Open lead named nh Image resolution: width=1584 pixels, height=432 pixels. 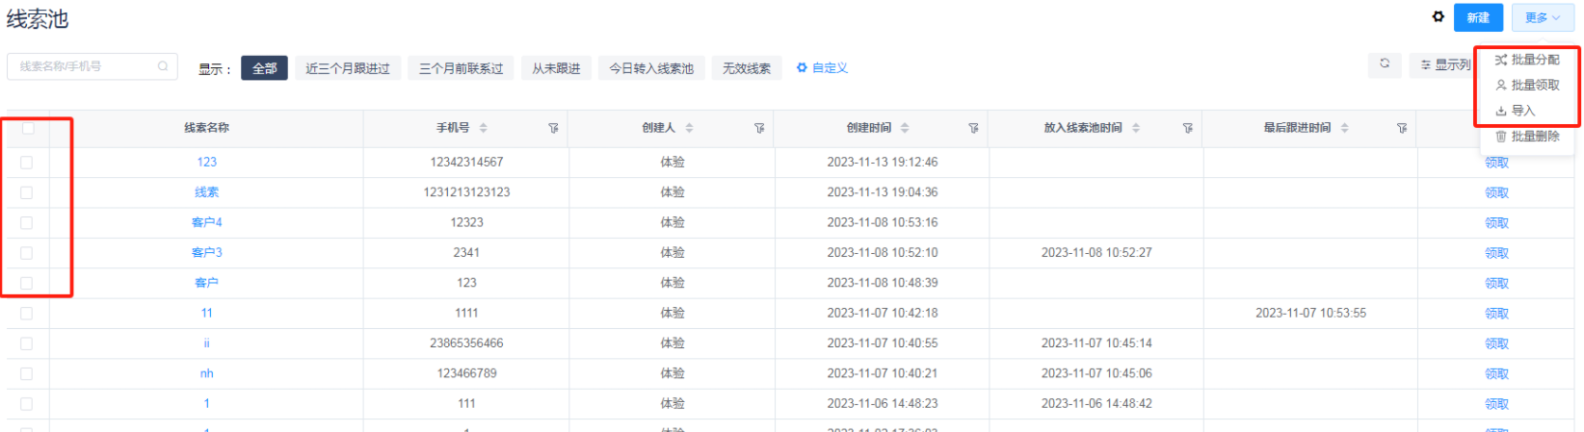[x=207, y=373]
